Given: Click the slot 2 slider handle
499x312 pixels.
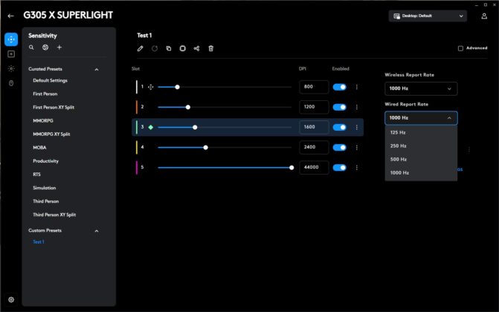Looking at the screenshot, I should point(188,107).
